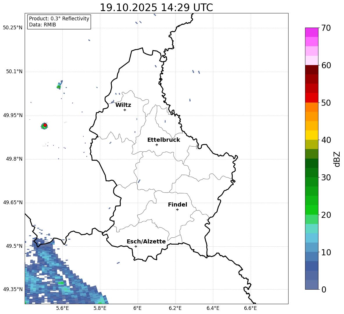
Task: Click the Ettelbruck city label
Action: tap(164, 140)
